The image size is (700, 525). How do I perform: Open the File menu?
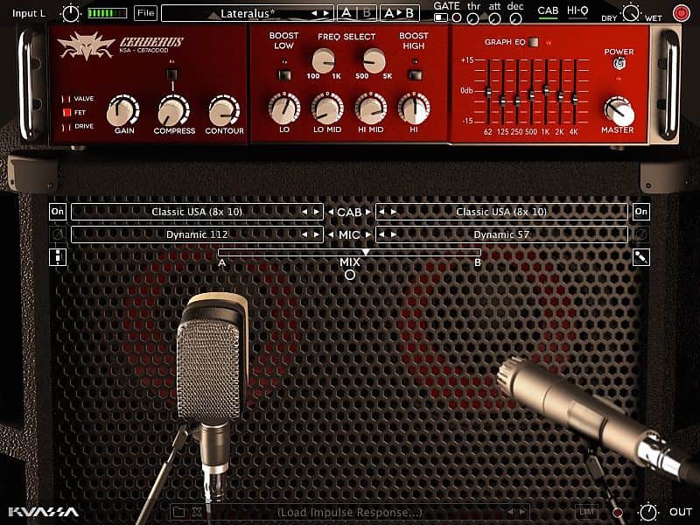point(145,13)
